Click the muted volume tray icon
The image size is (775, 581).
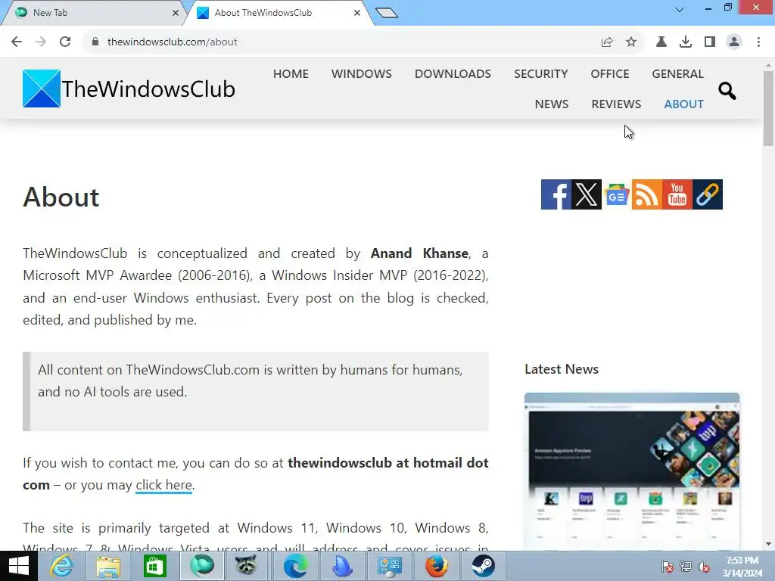pos(704,567)
